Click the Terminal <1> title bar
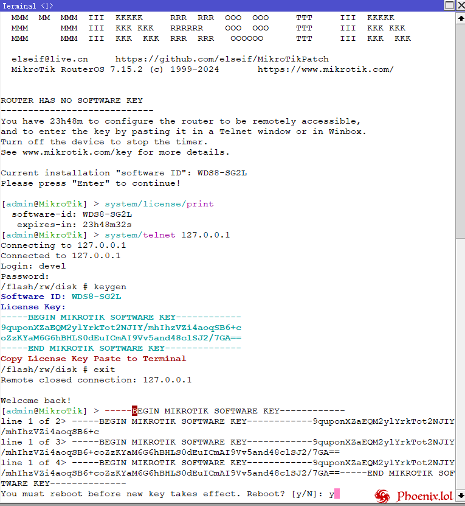The image size is (465, 506). [x=182, y=5]
